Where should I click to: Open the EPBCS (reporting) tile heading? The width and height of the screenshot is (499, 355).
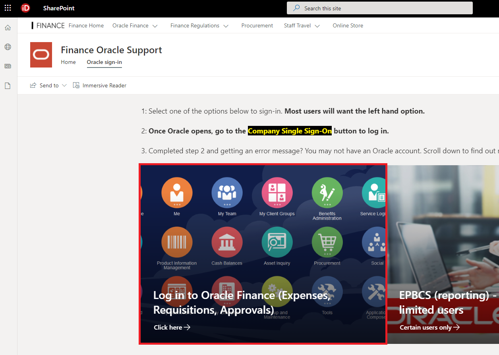tap(448, 302)
